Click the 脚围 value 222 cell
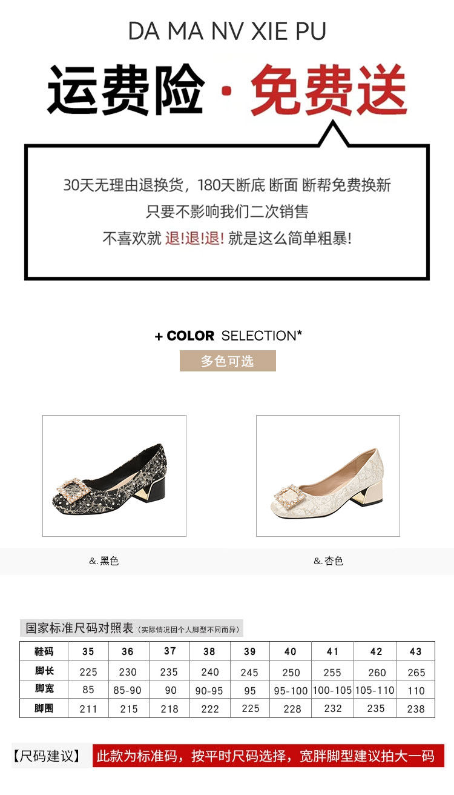The width and height of the screenshot is (454, 795). [x=210, y=708]
